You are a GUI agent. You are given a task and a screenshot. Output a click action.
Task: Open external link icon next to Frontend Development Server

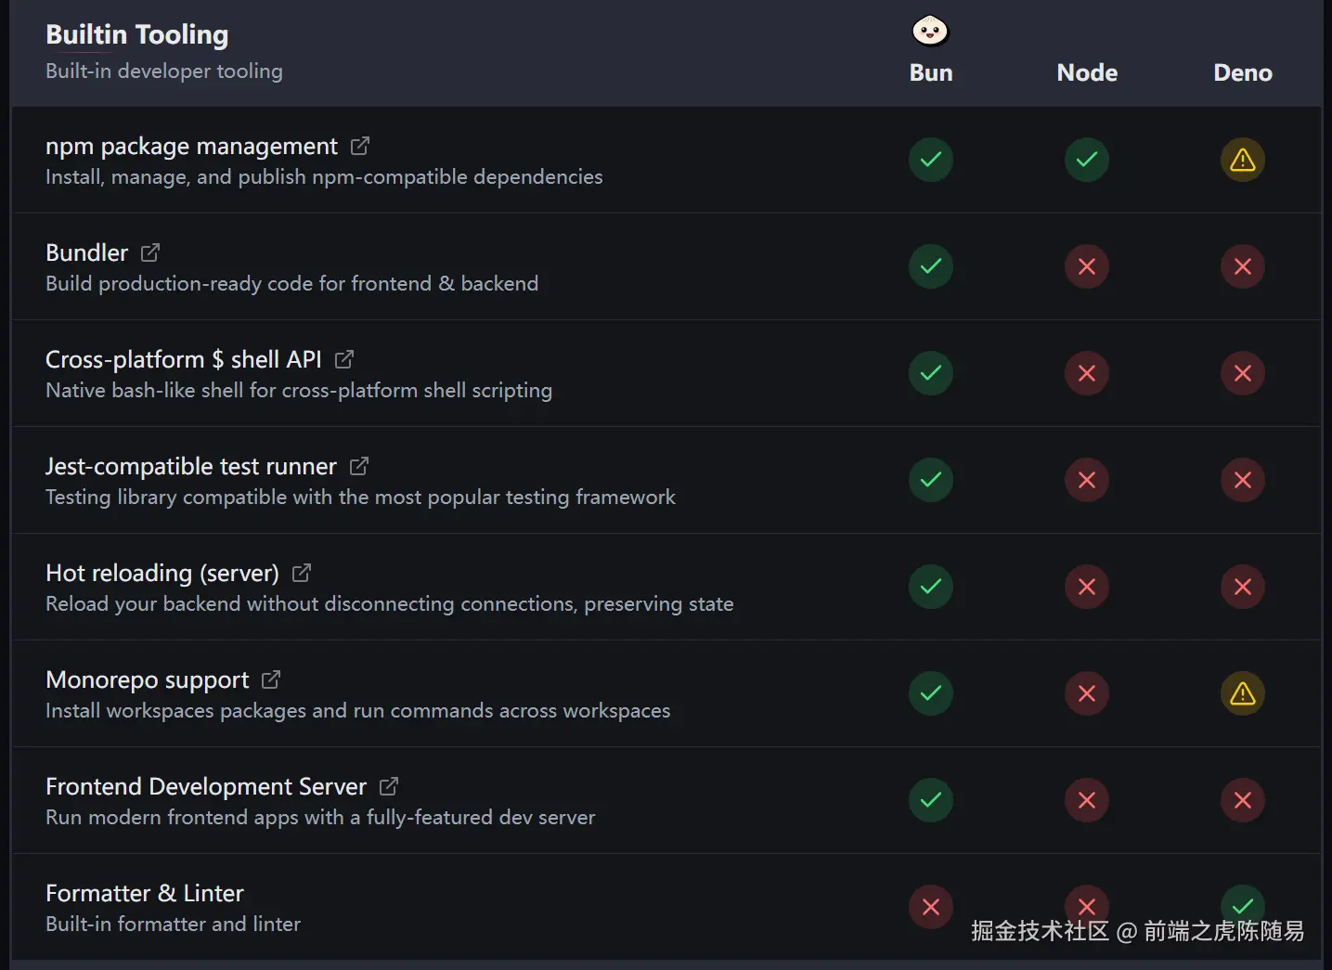tap(389, 786)
